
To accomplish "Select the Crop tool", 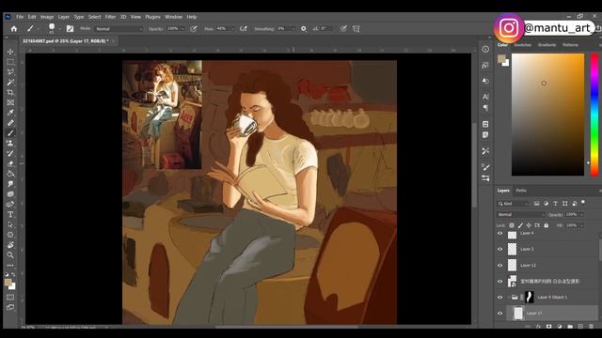I will [10, 92].
